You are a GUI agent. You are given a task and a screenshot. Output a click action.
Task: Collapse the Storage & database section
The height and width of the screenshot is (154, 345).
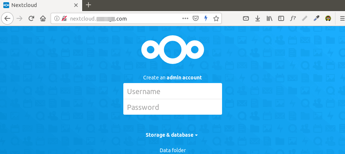172,135
